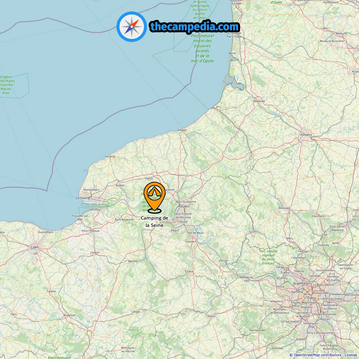
Task: Open the OpenStreetMap contributors link
Action: (317, 355)
